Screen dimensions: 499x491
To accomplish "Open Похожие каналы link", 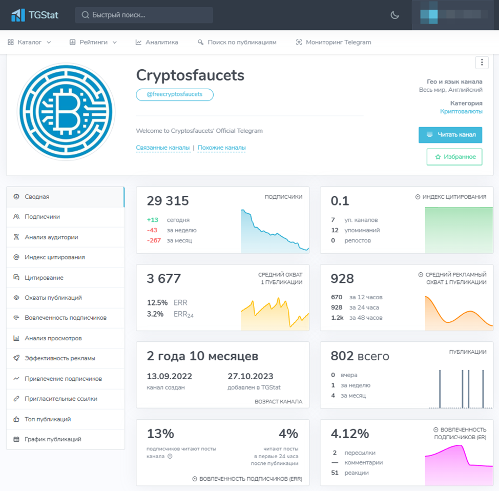I will [221, 148].
